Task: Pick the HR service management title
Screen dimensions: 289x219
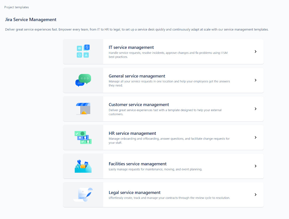Action: [132, 133]
